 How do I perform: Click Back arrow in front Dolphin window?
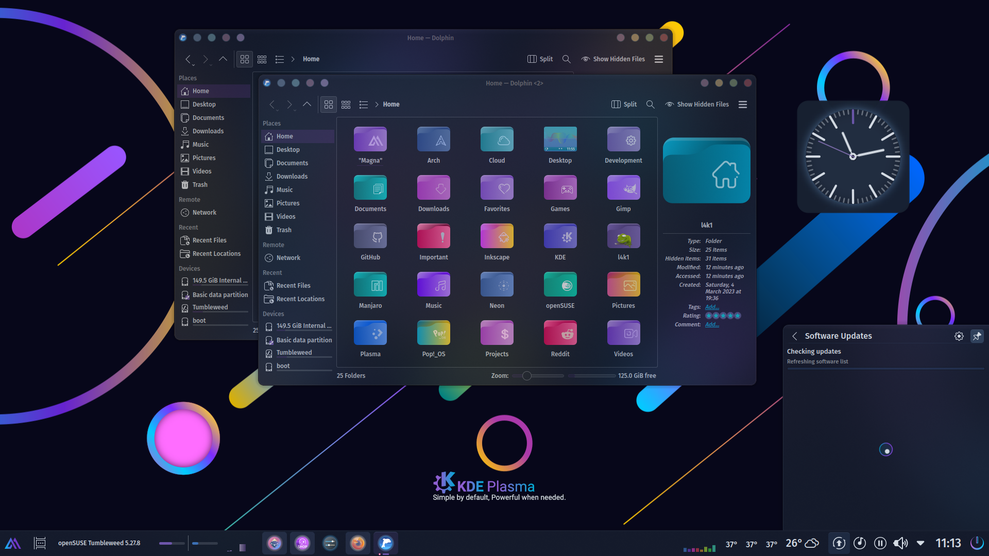pyautogui.click(x=272, y=105)
